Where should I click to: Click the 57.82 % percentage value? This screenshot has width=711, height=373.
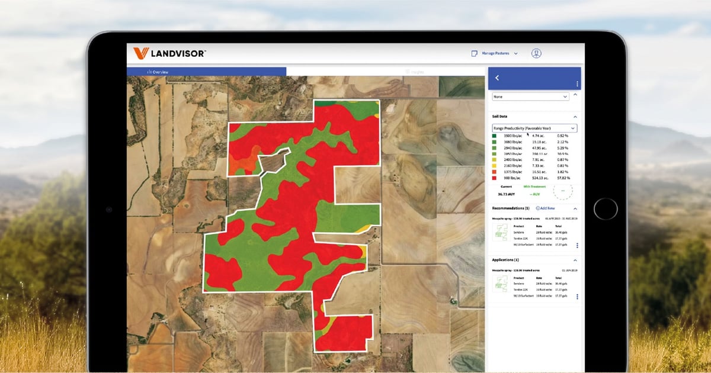pyautogui.click(x=564, y=178)
